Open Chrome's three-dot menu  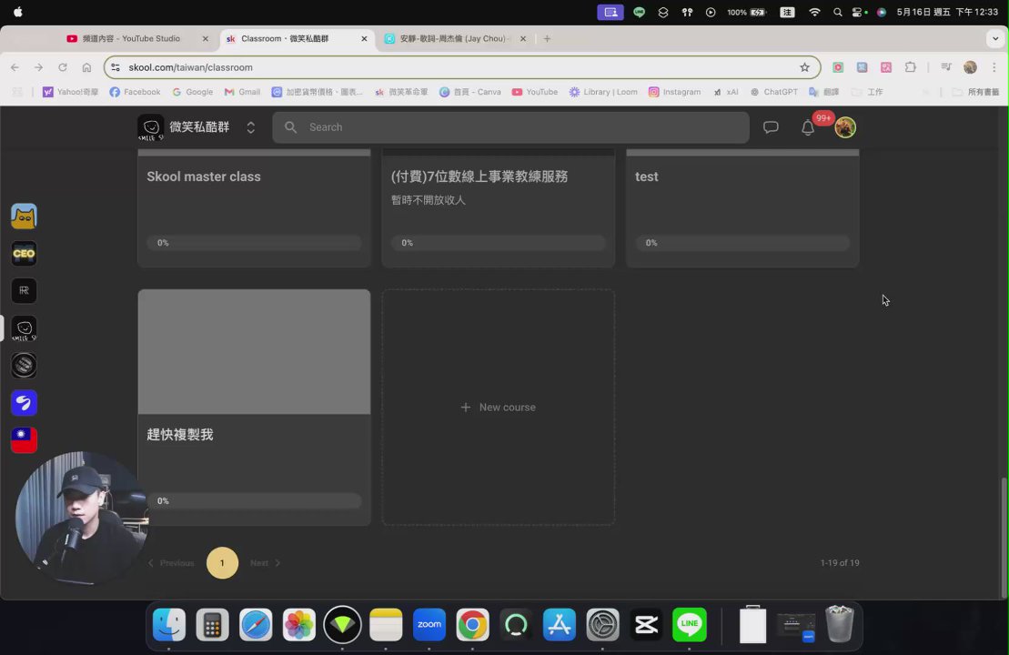point(994,67)
